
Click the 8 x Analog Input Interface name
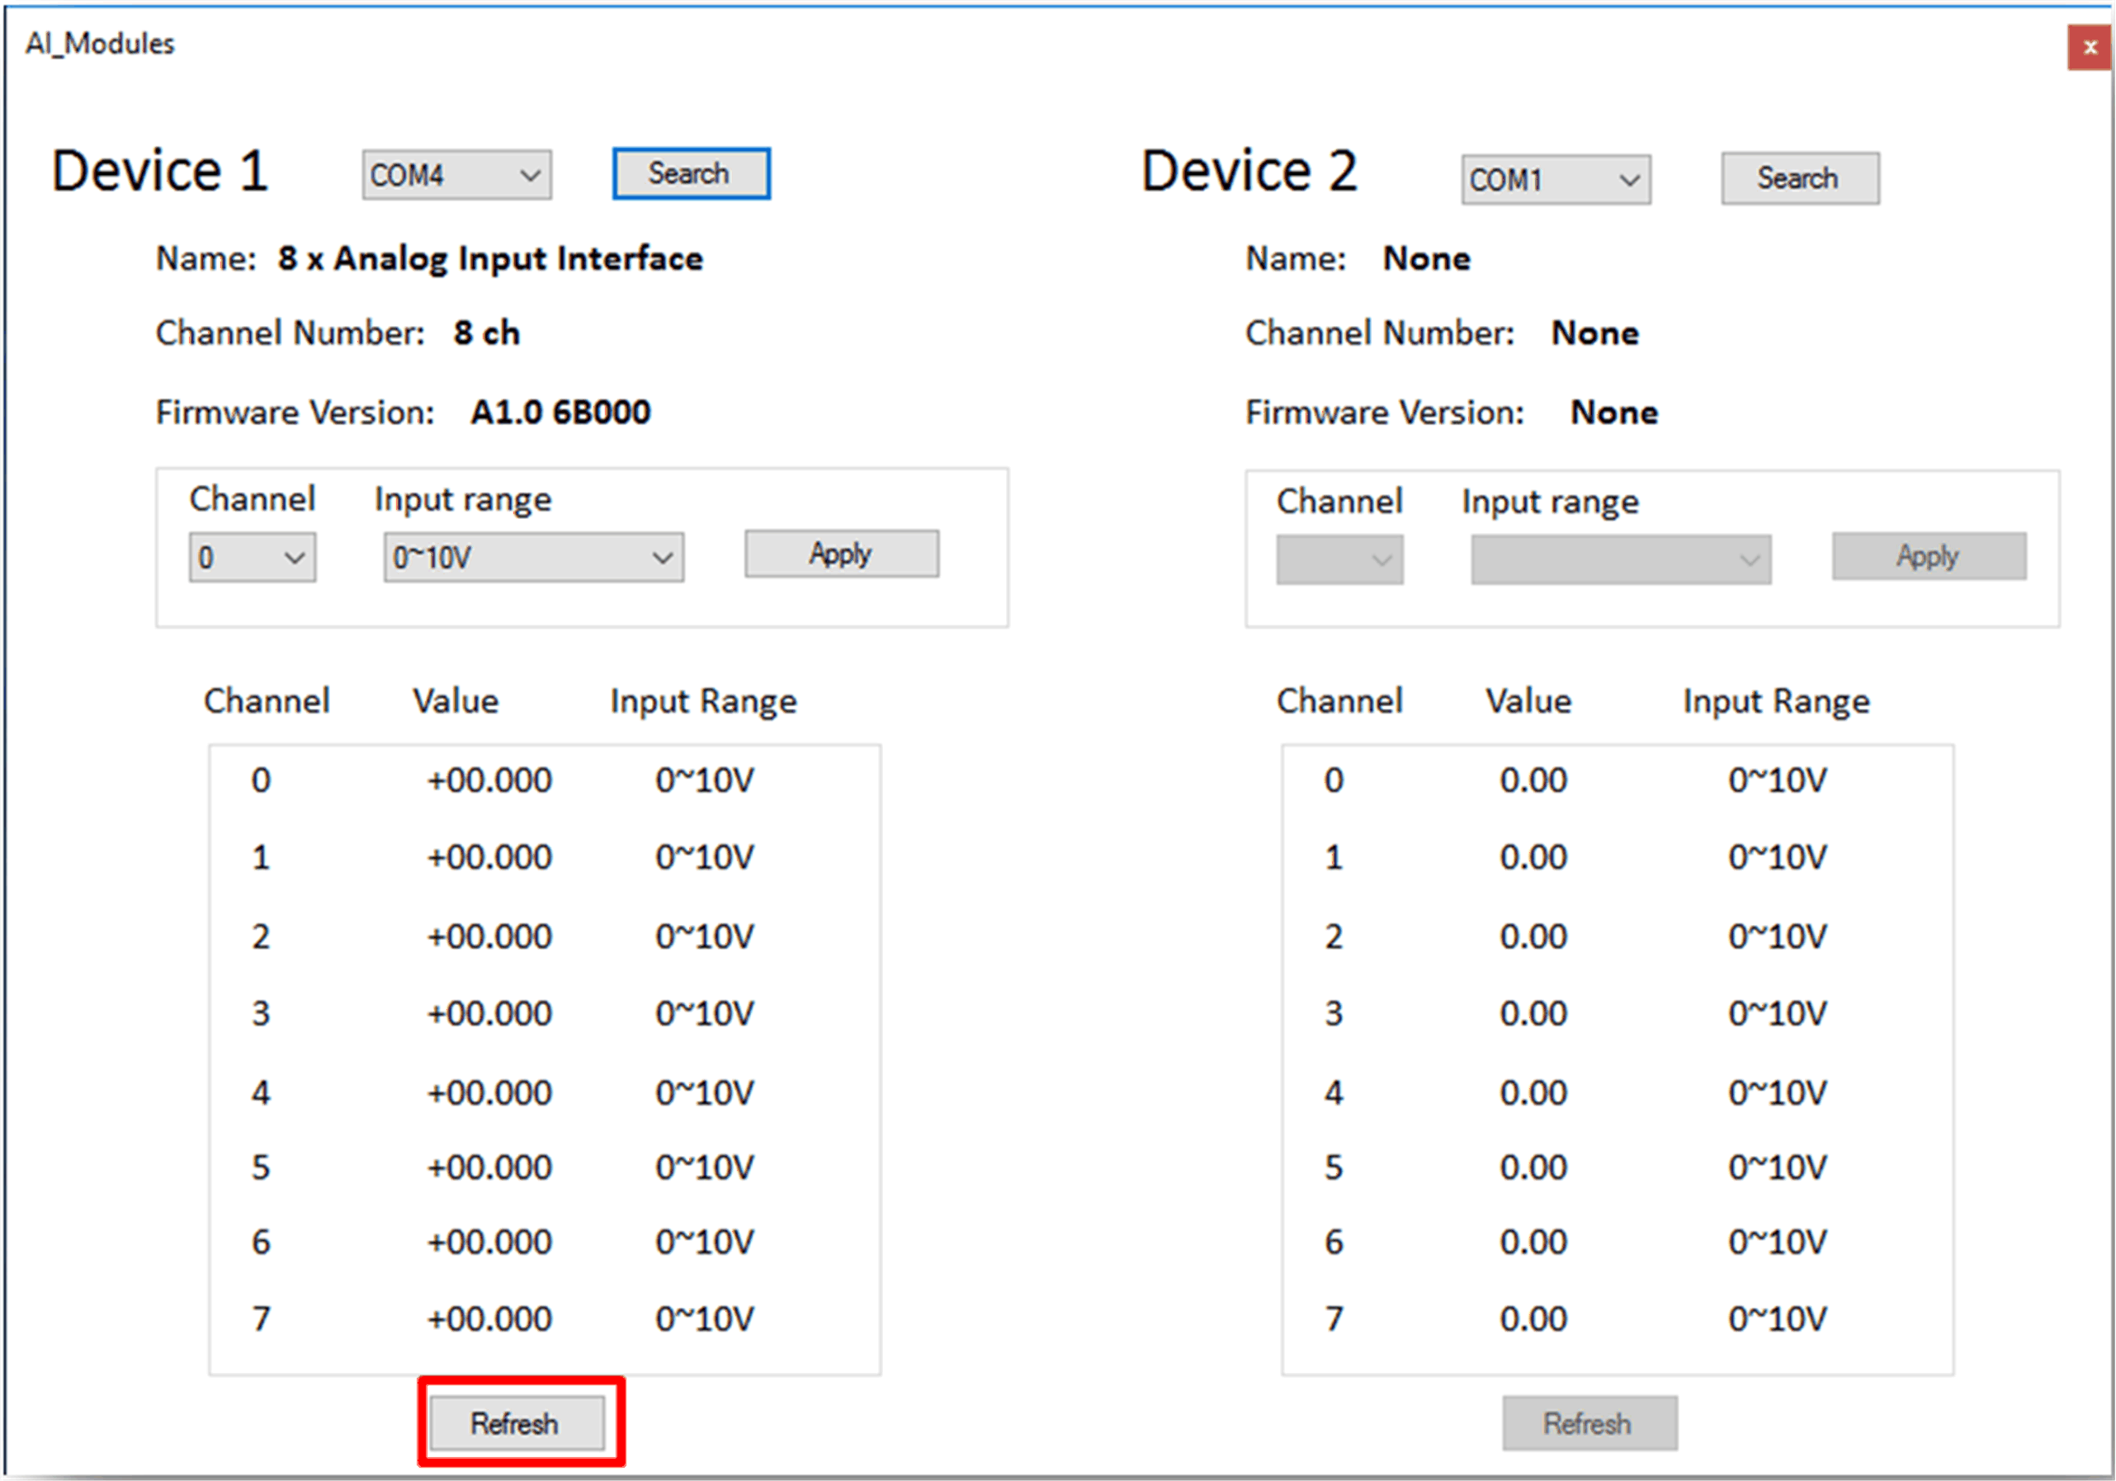[490, 259]
